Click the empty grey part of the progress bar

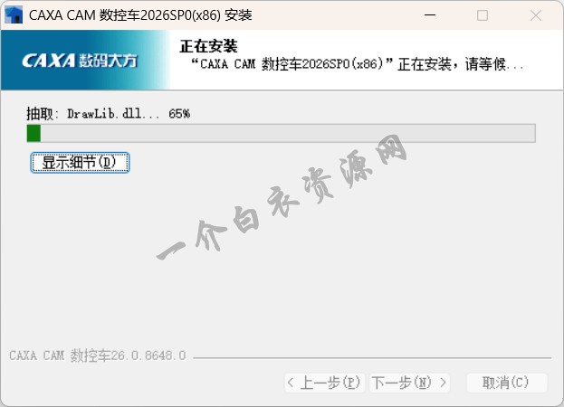point(290,133)
